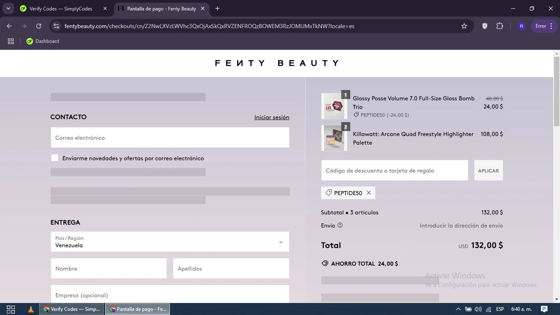Viewport: 560px width, 315px height.
Task: Click the Total amount 132,00 $
Action: coord(487,245)
